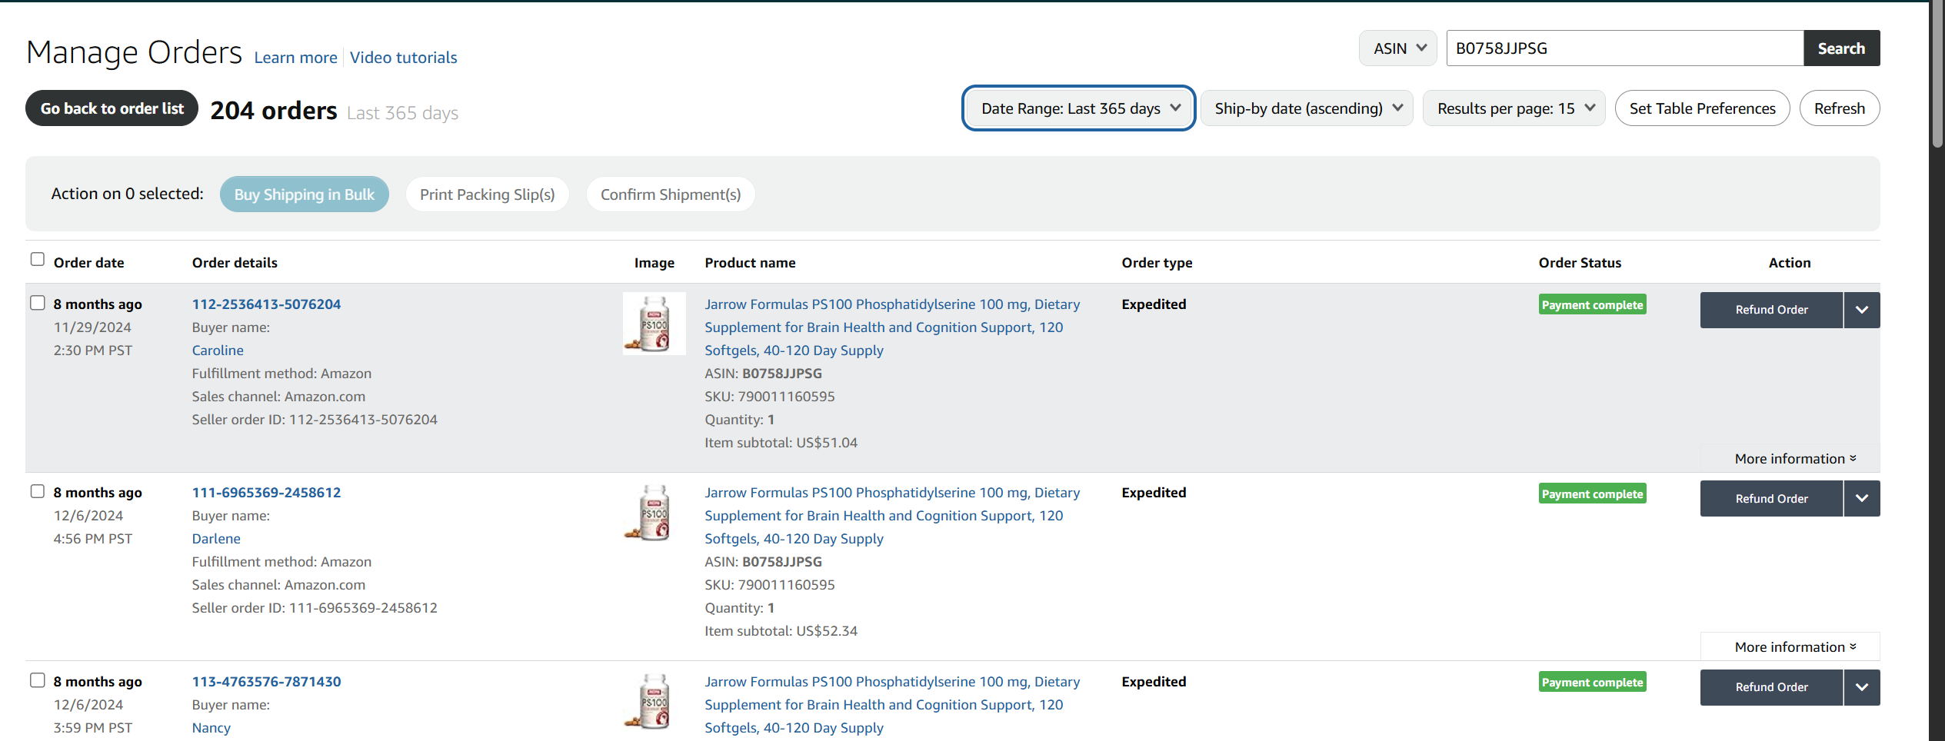Image resolution: width=1945 pixels, height=741 pixels.
Task: Click the Order type column header
Action: tap(1157, 263)
